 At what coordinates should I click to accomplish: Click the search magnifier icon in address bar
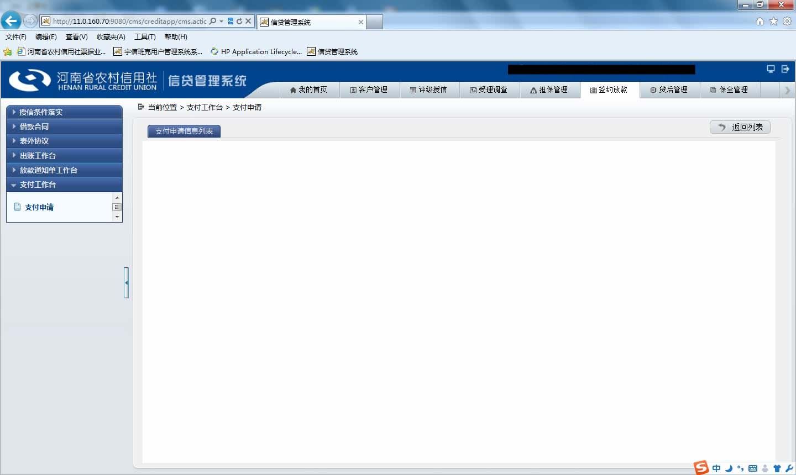coord(213,21)
